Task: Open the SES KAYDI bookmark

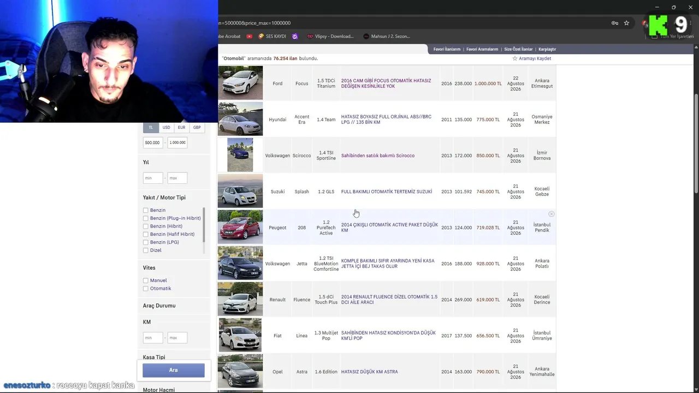Action: pyautogui.click(x=271, y=36)
